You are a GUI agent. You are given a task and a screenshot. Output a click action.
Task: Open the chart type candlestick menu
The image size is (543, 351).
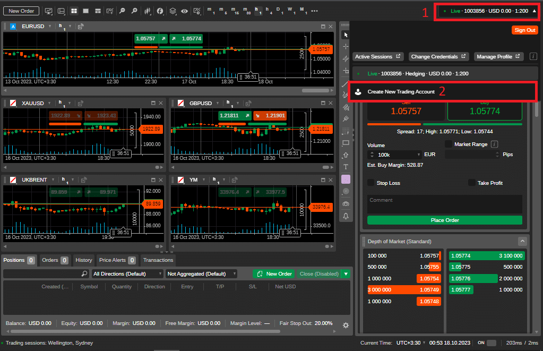[x=148, y=11]
